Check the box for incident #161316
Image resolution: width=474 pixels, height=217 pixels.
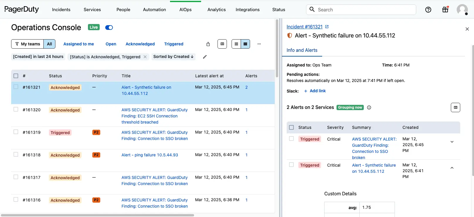point(16,199)
